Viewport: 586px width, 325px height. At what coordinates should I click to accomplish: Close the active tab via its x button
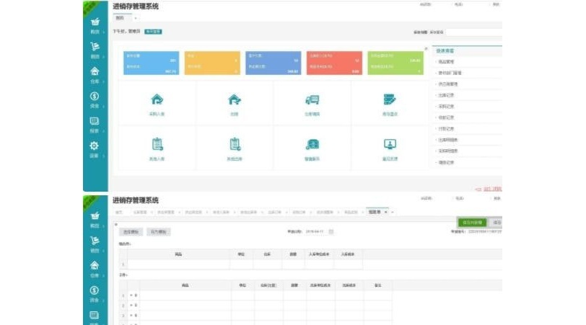point(385,213)
